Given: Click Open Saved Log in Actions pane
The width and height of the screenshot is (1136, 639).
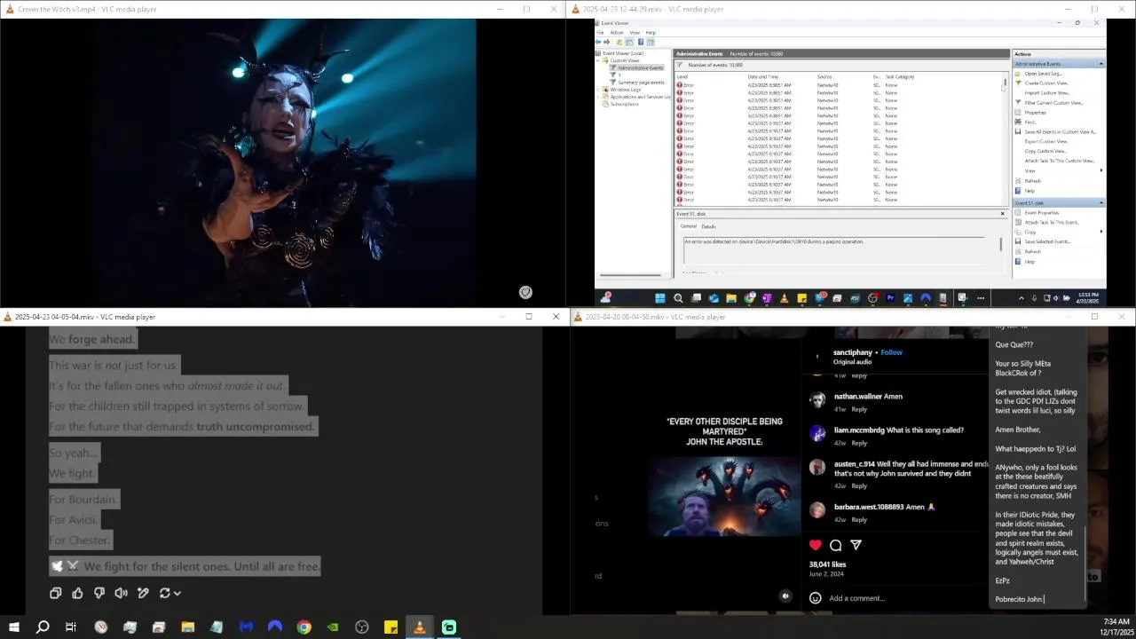Looking at the screenshot, I should coord(1043,74).
